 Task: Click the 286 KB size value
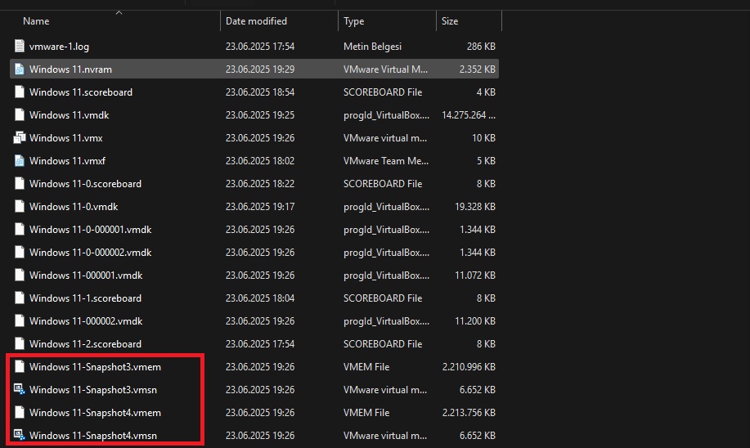481,47
